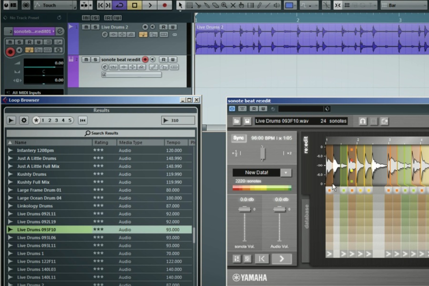Viewport: 429px width, 286px height.
Task: Open Loop Browser settings gear
Action: (x=24, y=120)
